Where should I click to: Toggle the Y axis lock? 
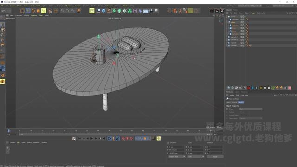point(68,11)
